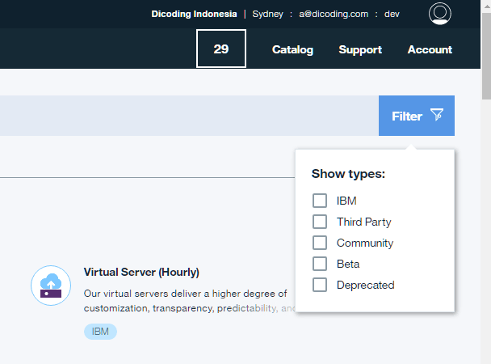Switch the Dicoding Indonesia organization
Screen dimensions: 491x364
tap(194, 14)
